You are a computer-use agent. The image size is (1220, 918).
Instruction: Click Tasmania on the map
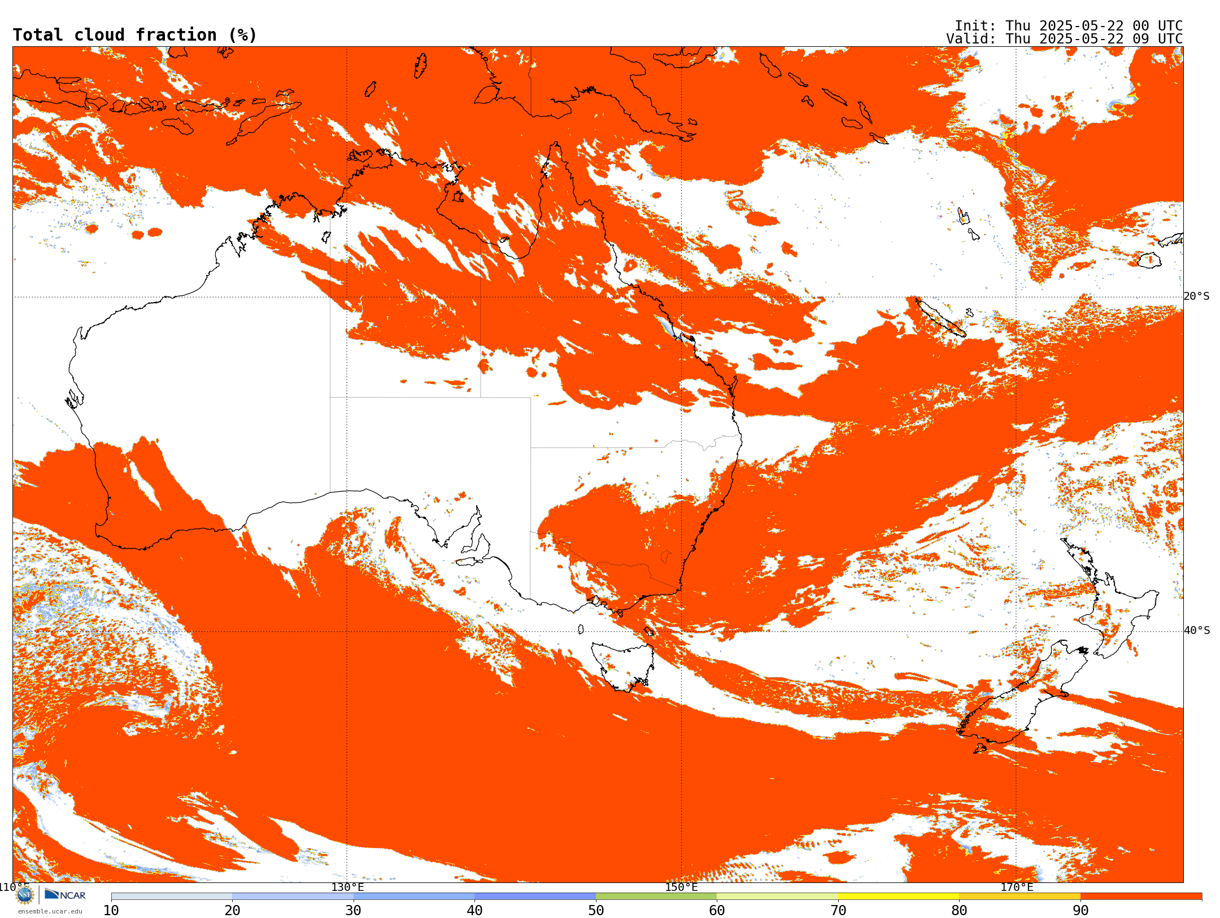pos(622,666)
